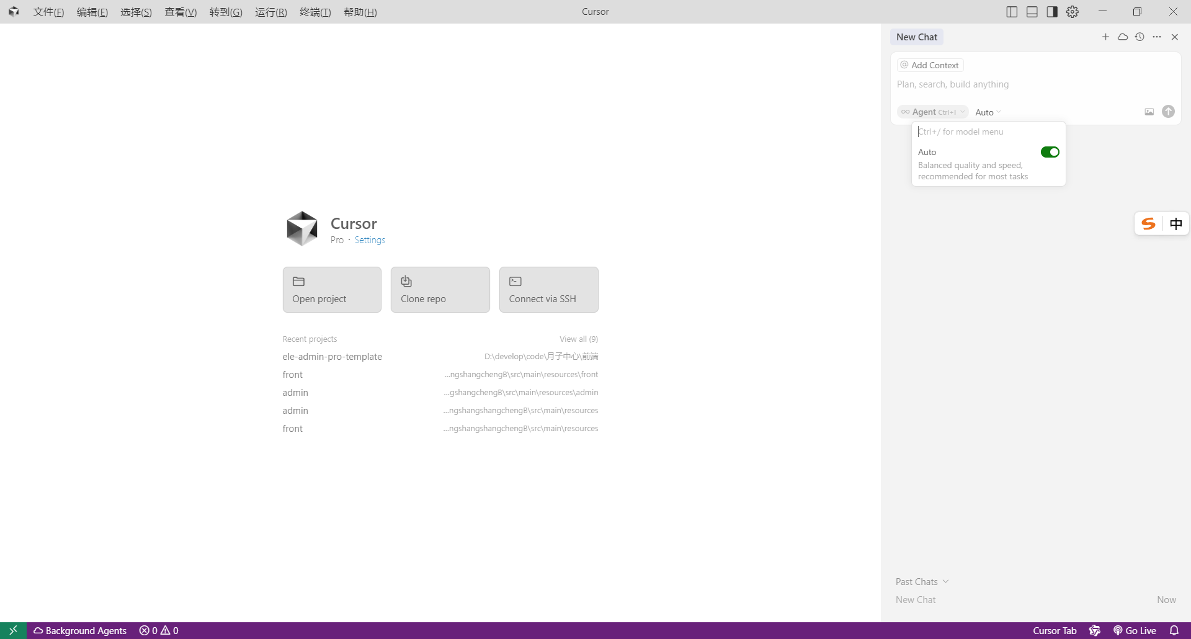Toggle the primary sidebar layout icon
Image resolution: width=1191 pixels, height=639 pixels.
click(1012, 12)
